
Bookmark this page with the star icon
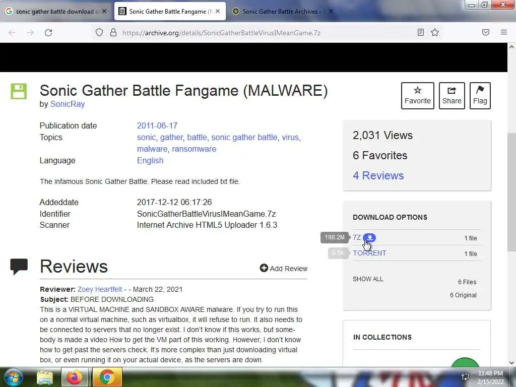[435, 32]
